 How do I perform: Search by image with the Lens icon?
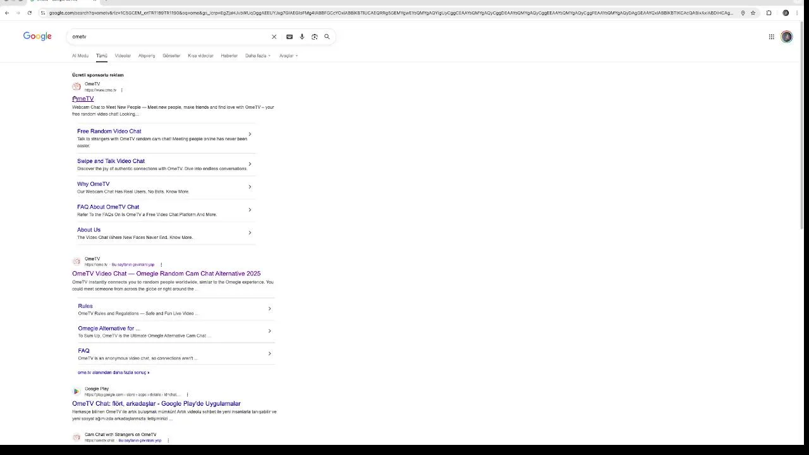point(314,37)
